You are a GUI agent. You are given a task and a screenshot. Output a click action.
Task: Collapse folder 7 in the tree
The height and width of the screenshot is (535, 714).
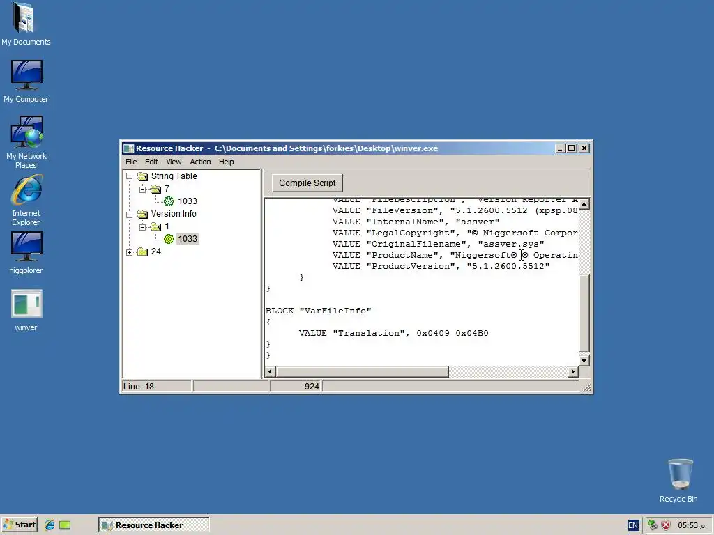pyautogui.click(x=142, y=189)
